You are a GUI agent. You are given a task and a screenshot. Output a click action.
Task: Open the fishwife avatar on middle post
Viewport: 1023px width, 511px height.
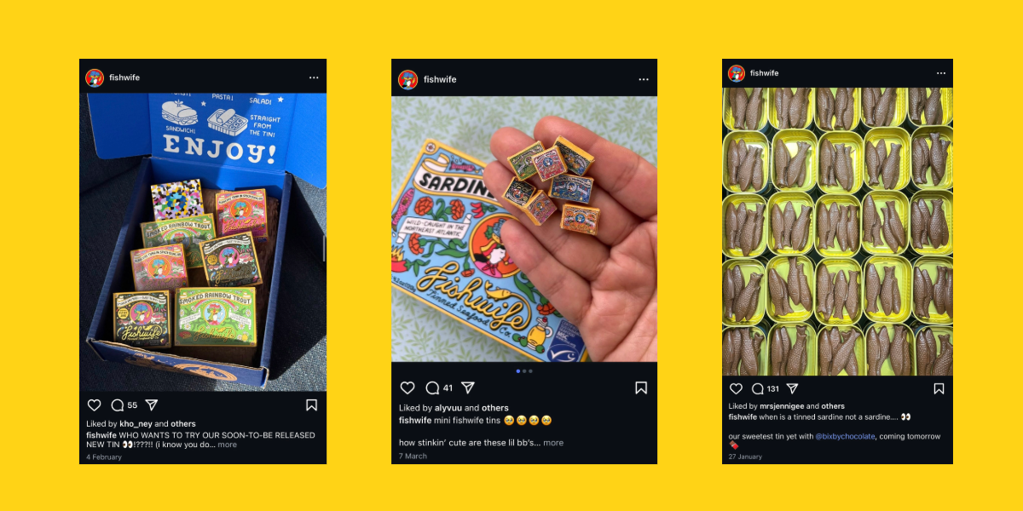point(407,79)
